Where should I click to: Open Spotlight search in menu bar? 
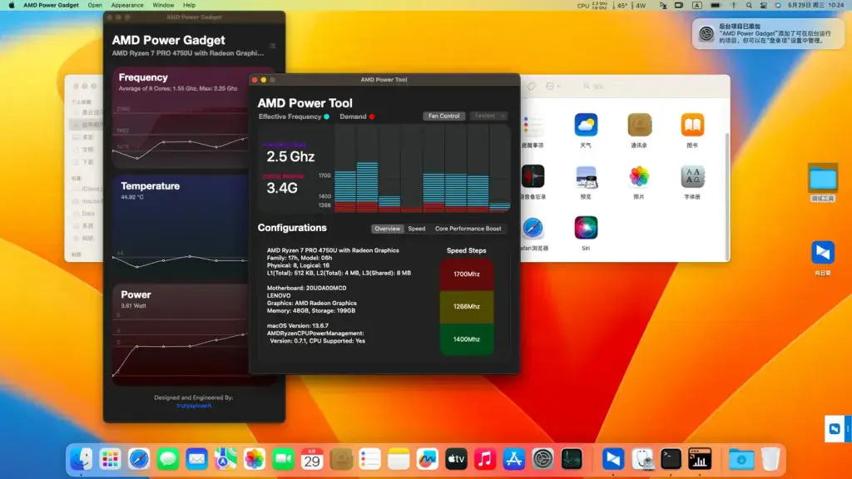click(x=749, y=6)
